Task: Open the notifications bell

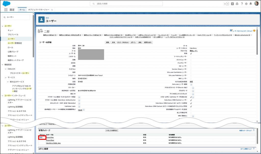Action: [251, 4]
